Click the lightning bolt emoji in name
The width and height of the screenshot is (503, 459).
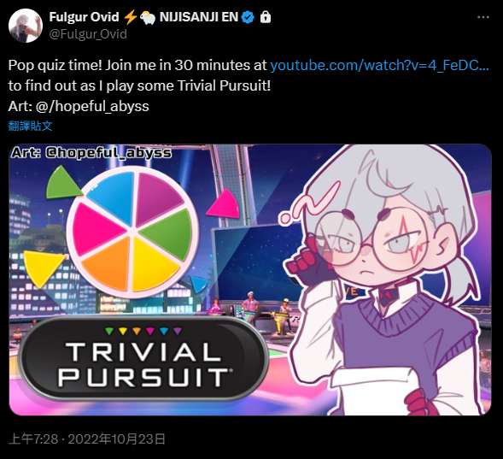(x=131, y=17)
